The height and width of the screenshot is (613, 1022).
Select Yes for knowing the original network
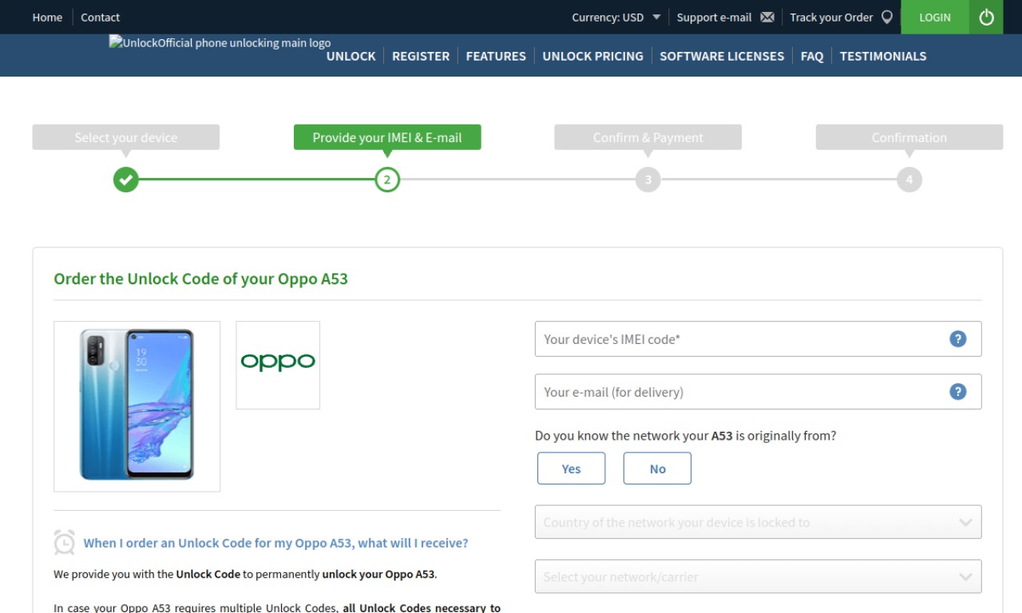pos(571,469)
